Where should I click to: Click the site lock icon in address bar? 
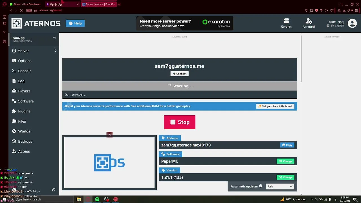[35, 10]
